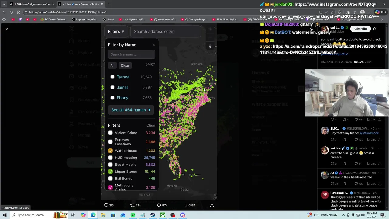Screen dimensions: 389x219
Task: Check the Tyrone name checkbox
Action: 112,77
